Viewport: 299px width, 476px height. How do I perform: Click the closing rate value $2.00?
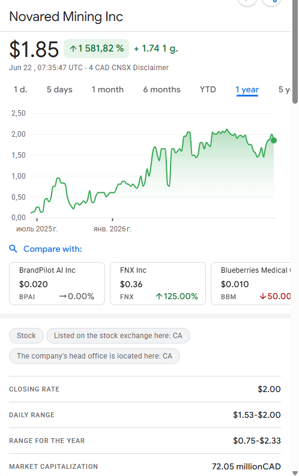[269, 389]
